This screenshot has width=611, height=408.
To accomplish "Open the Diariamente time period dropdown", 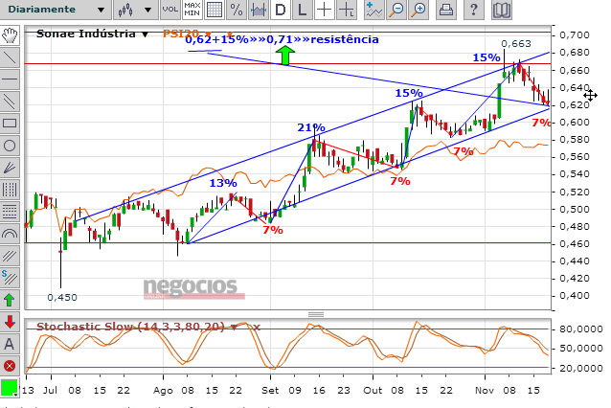I will [57, 10].
